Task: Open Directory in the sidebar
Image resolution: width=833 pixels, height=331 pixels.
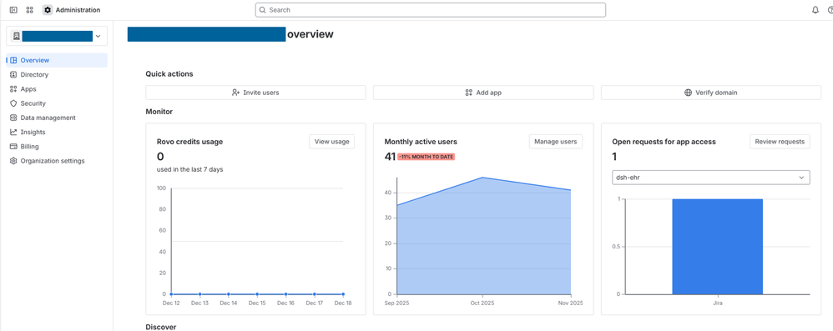Action: (x=57, y=75)
